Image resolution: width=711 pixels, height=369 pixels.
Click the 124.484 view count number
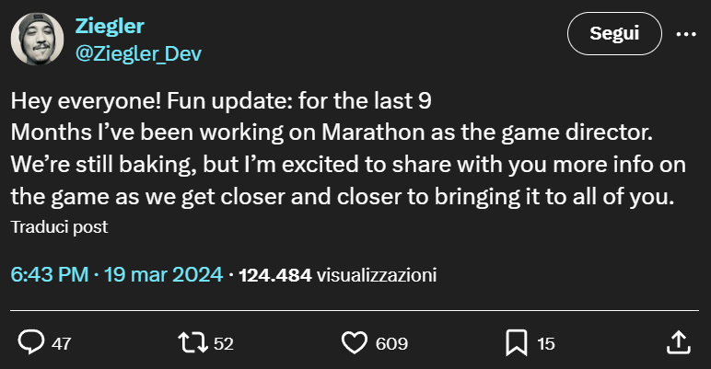(x=274, y=274)
